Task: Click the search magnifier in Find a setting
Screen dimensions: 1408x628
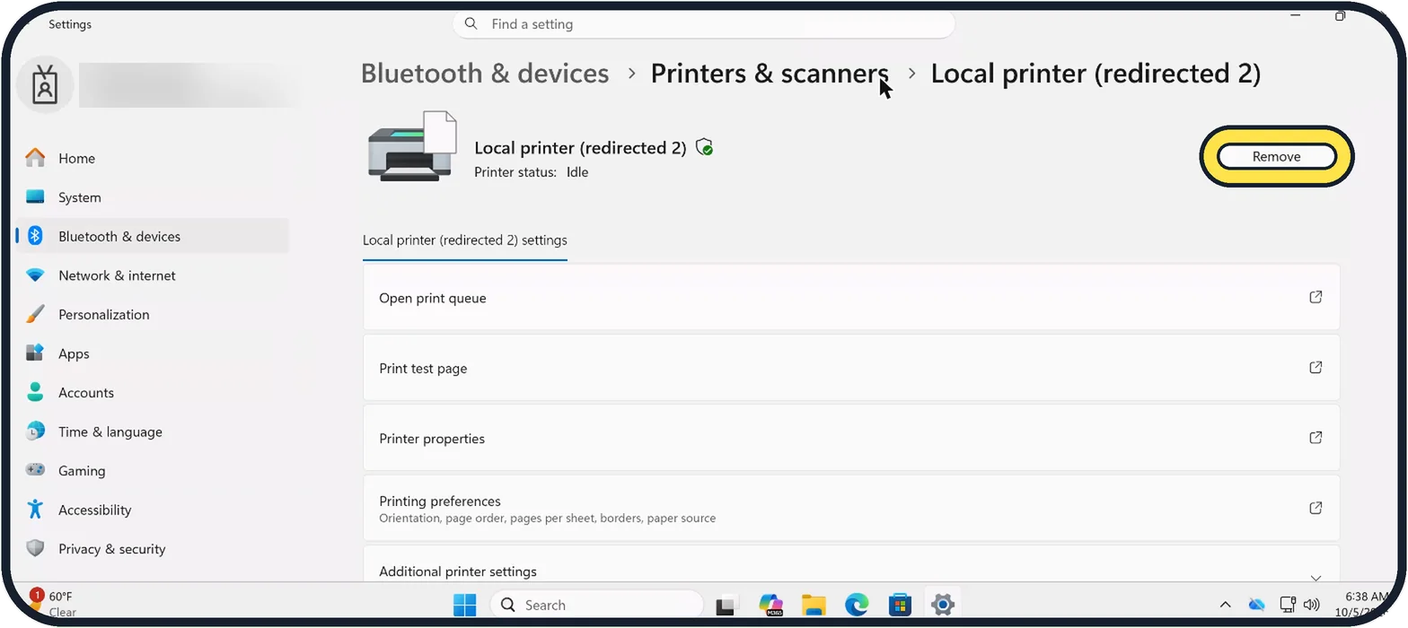Action: pyautogui.click(x=472, y=24)
